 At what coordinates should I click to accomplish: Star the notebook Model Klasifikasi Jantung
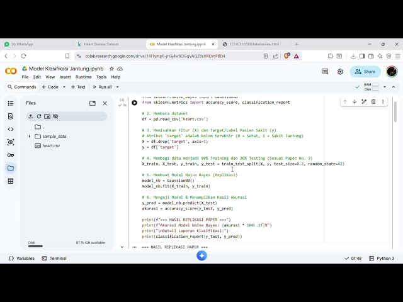111,69
